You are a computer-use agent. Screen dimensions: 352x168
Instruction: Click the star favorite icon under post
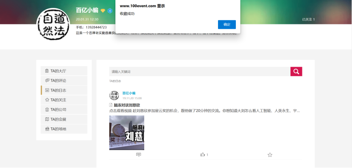coord(270,154)
